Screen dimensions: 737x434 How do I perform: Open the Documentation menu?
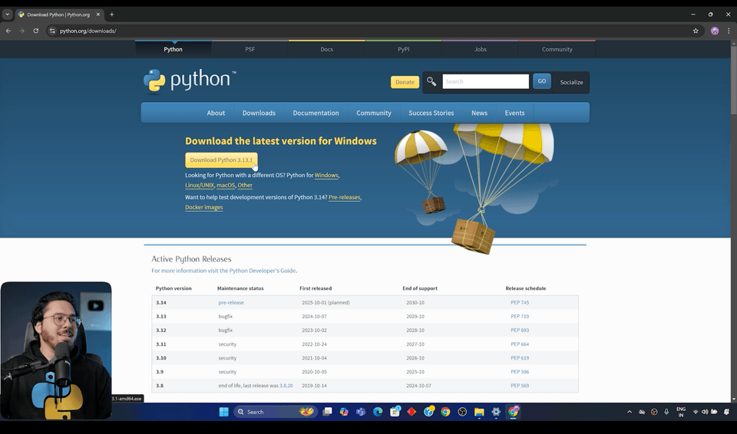(x=316, y=113)
